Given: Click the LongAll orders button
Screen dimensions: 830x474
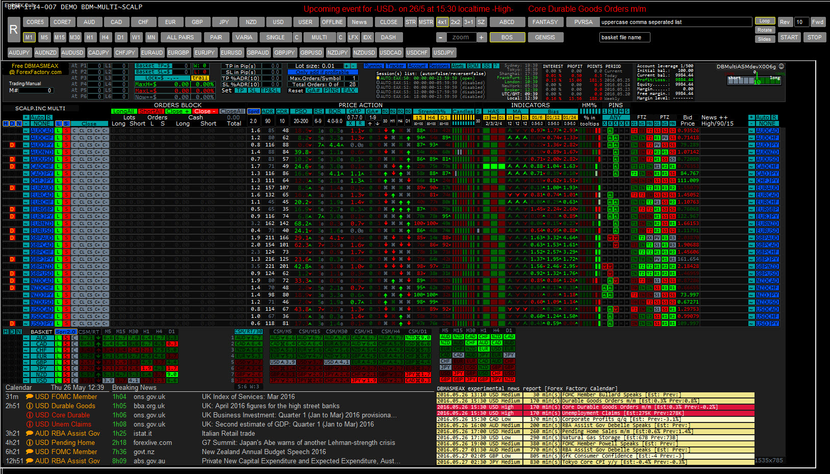Looking at the screenshot, I should tap(123, 111).
